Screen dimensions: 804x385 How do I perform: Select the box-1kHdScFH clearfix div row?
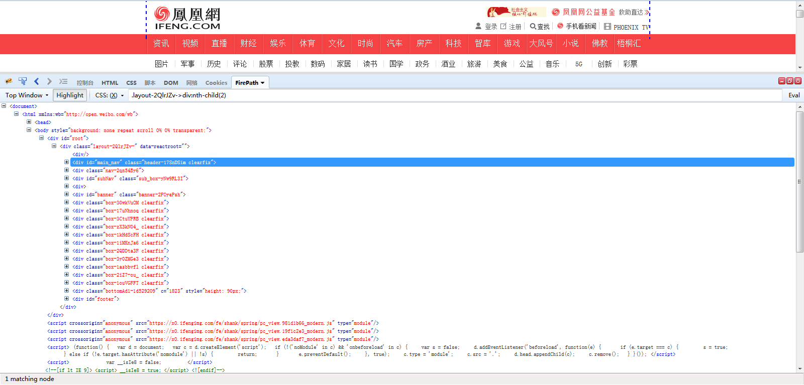coord(121,235)
